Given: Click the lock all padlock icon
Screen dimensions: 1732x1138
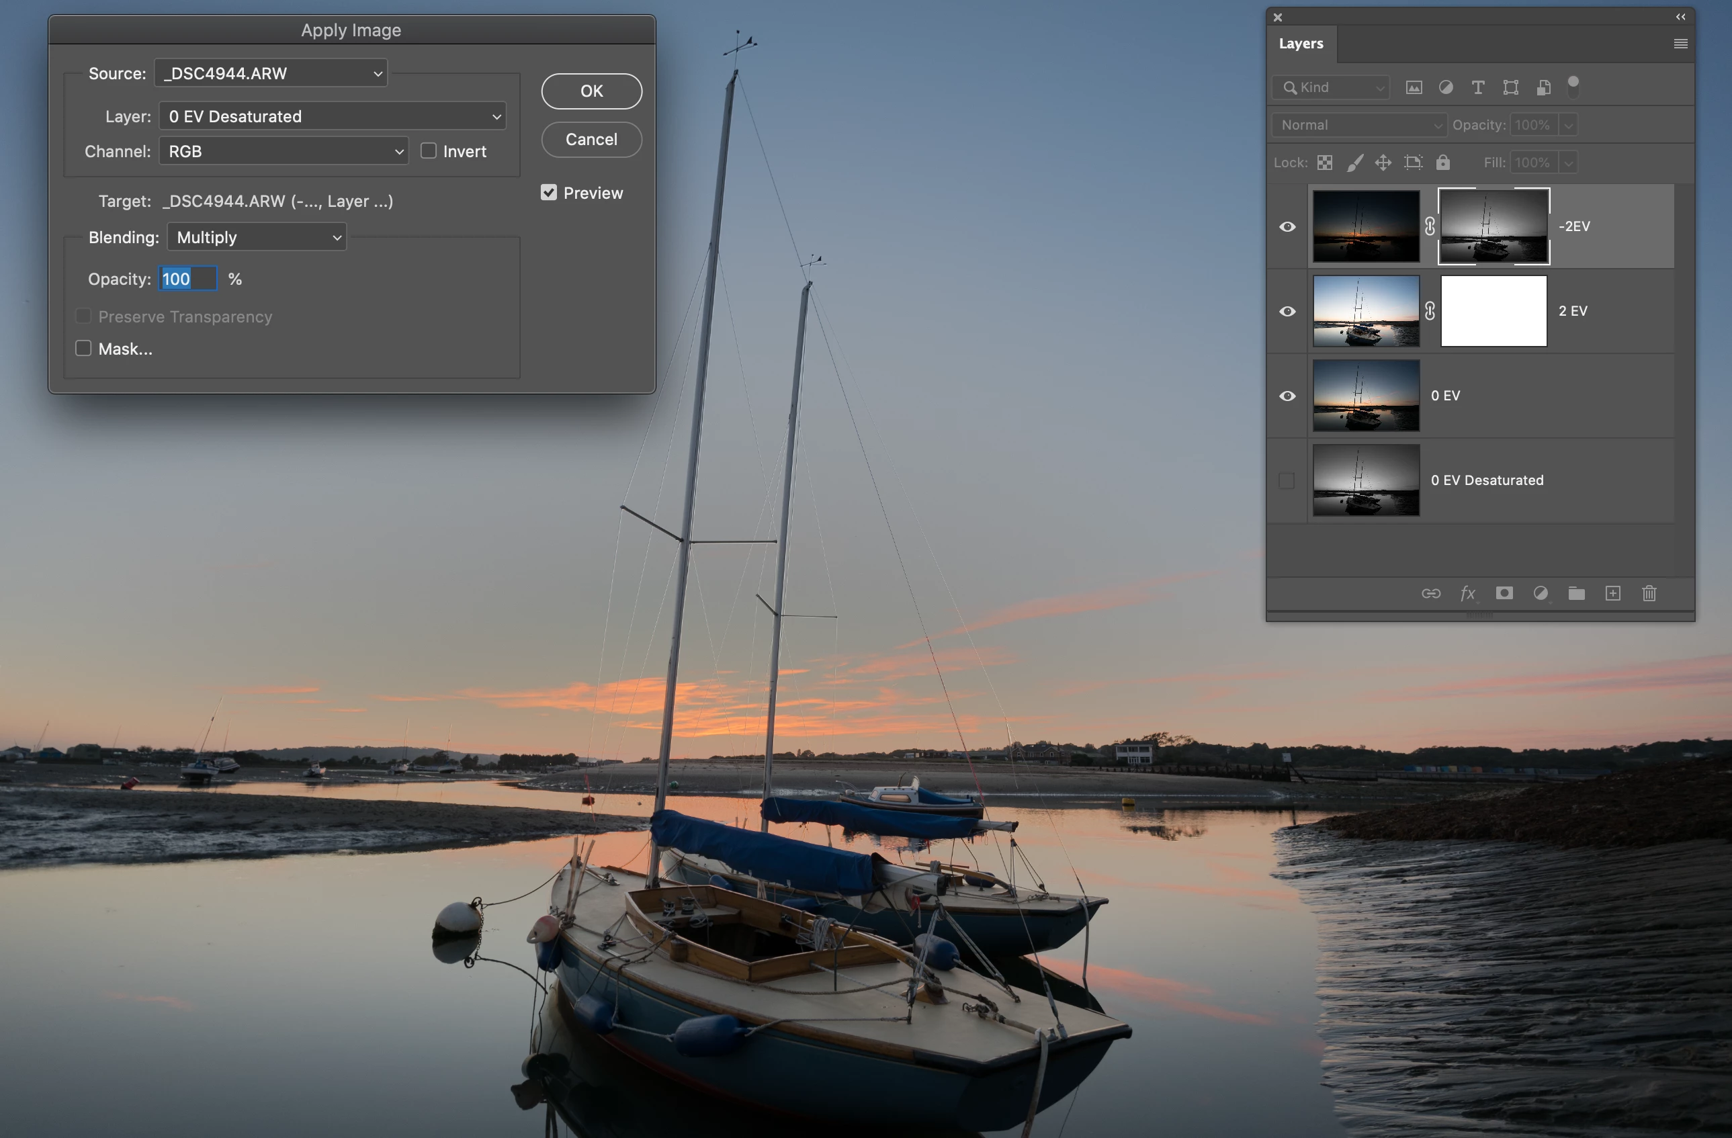Looking at the screenshot, I should pyautogui.click(x=1443, y=163).
